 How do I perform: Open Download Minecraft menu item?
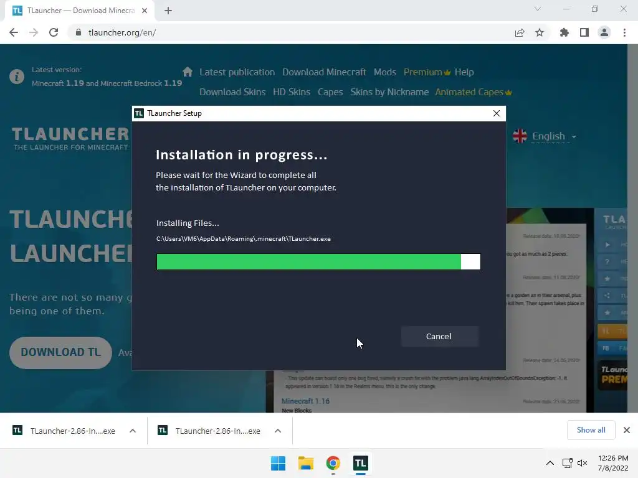click(324, 72)
